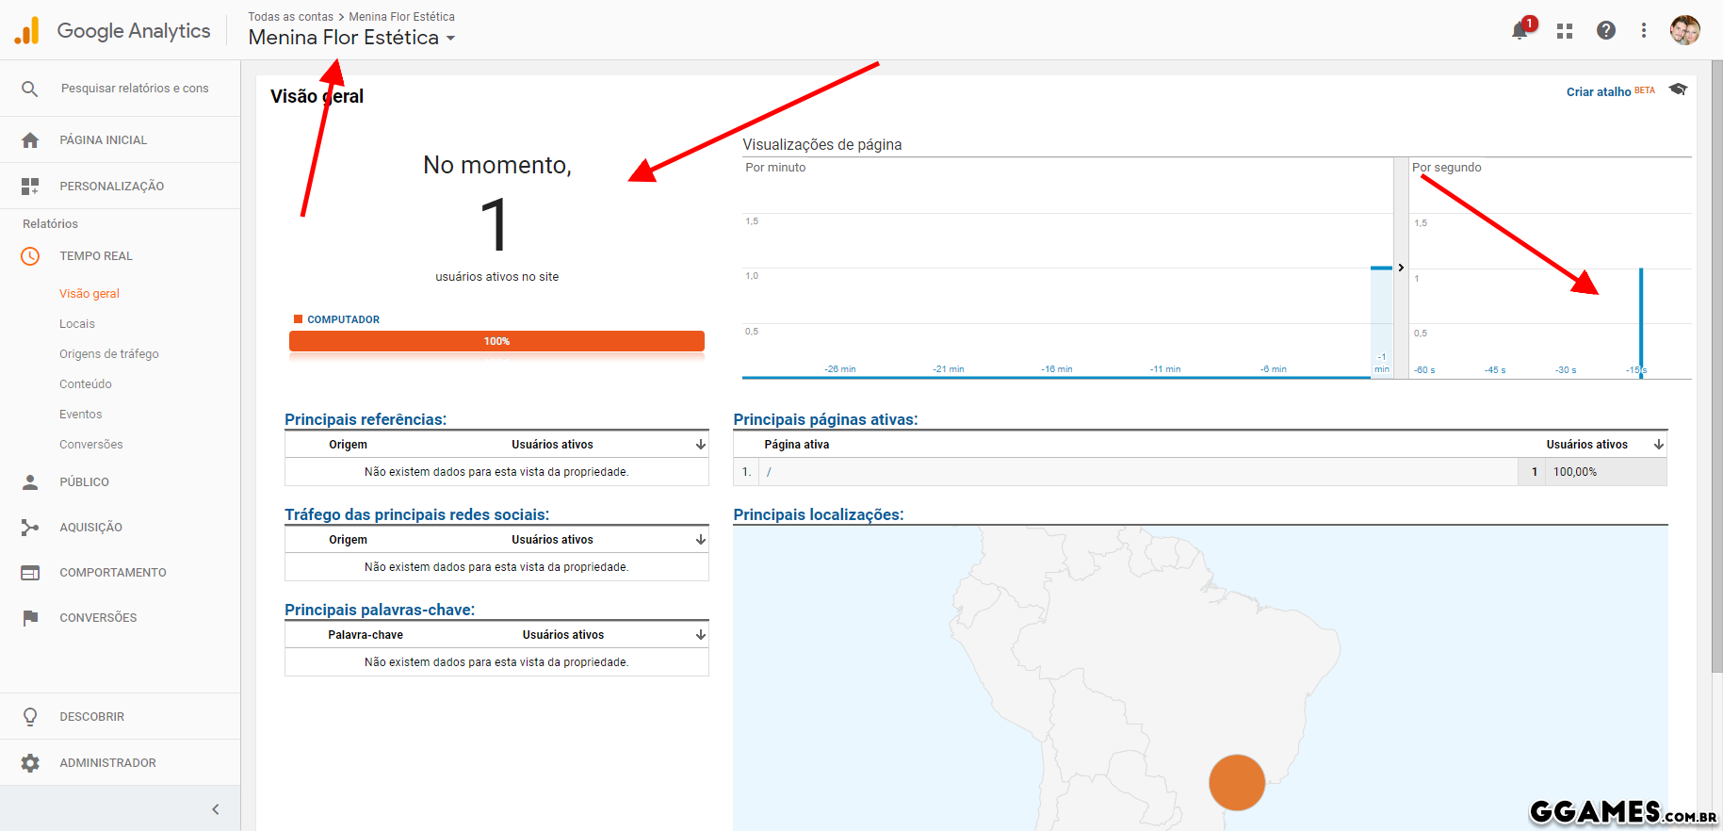Click the search magnifier icon in sidebar
Screen dimensions: 1723x831
30,89
